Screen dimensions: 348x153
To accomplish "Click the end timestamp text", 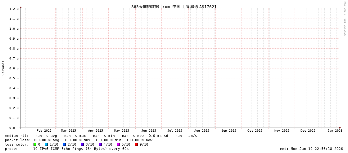I will tap(311, 149).
